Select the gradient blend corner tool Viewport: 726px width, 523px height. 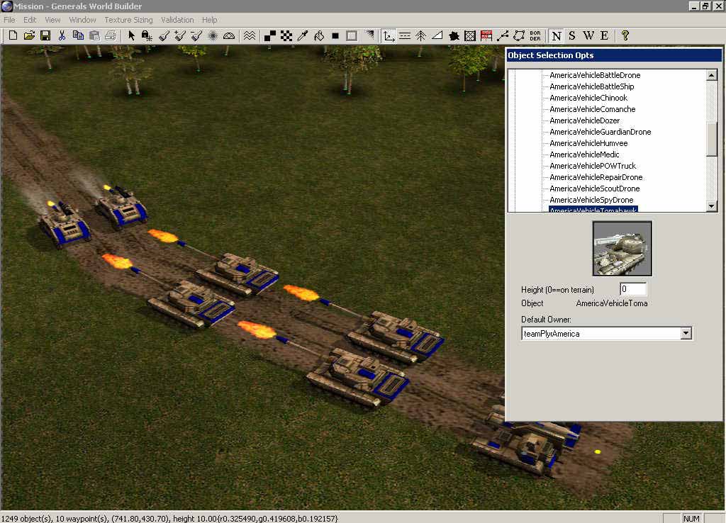(369, 35)
